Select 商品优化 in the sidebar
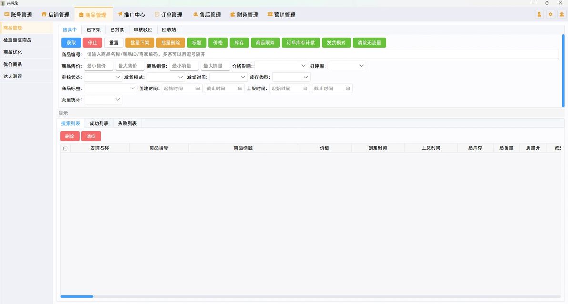The width and height of the screenshot is (568, 304). coord(27,52)
